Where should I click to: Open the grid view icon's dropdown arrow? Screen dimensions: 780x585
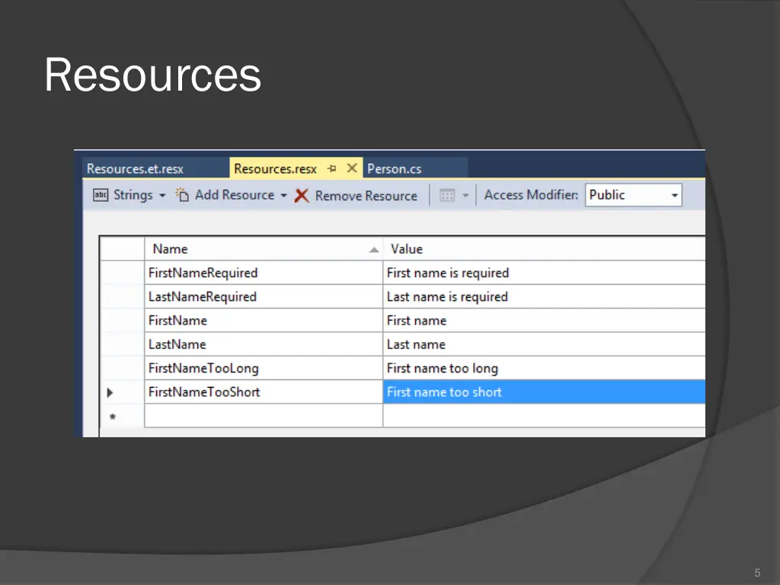(465, 195)
